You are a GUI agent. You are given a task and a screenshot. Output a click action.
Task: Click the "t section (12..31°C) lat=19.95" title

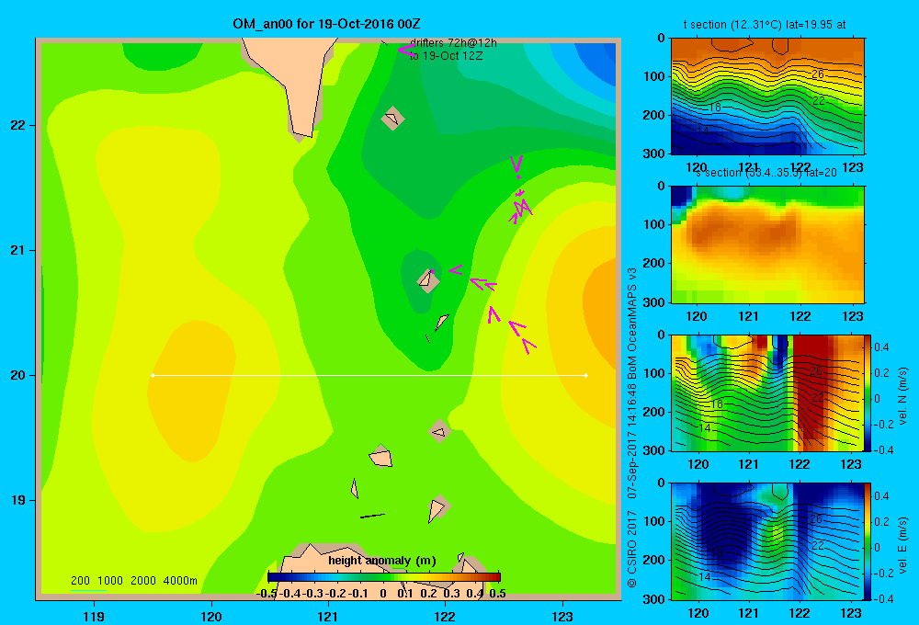coord(765,25)
